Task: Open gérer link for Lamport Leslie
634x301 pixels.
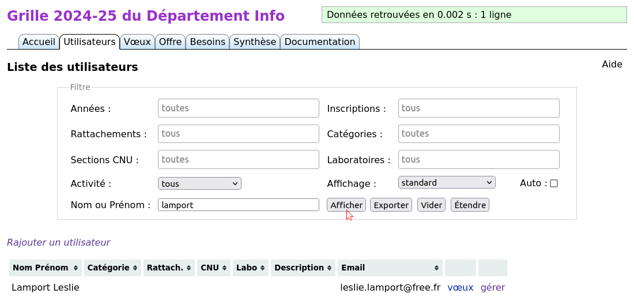Action: coord(492,288)
